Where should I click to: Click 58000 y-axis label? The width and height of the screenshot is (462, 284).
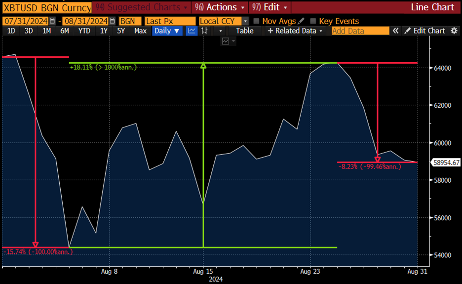pos(443,180)
